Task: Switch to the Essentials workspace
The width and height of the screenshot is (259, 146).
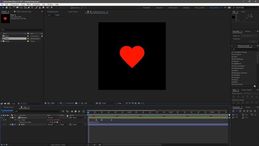Action: pos(146,8)
